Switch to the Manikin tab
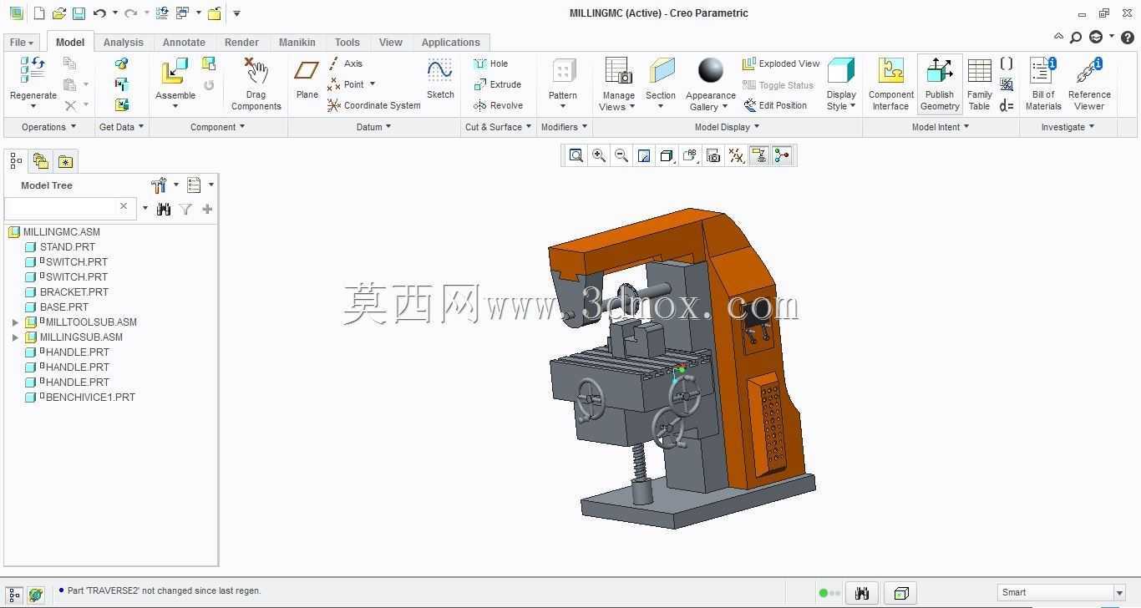1141x608 pixels. coord(297,43)
